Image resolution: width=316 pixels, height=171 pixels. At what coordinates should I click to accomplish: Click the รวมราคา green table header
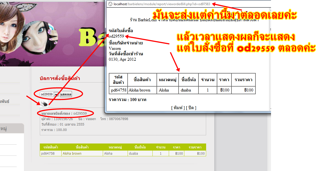[x=195, y=147]
